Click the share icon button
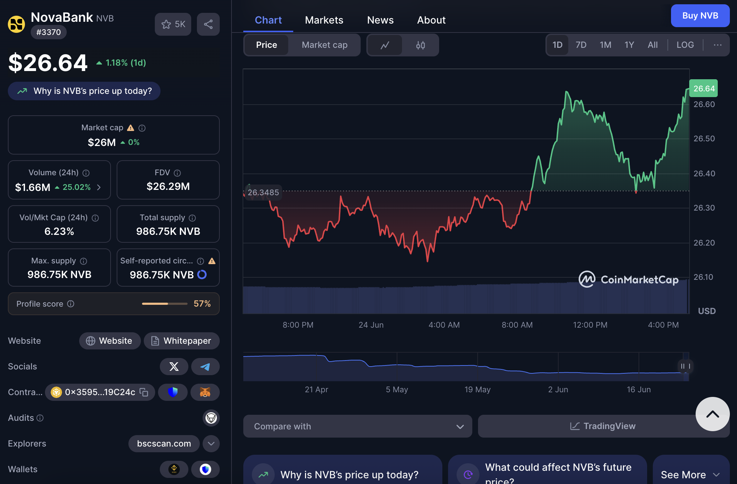Viewport: 737px width, 484px height. coord(208,24)
